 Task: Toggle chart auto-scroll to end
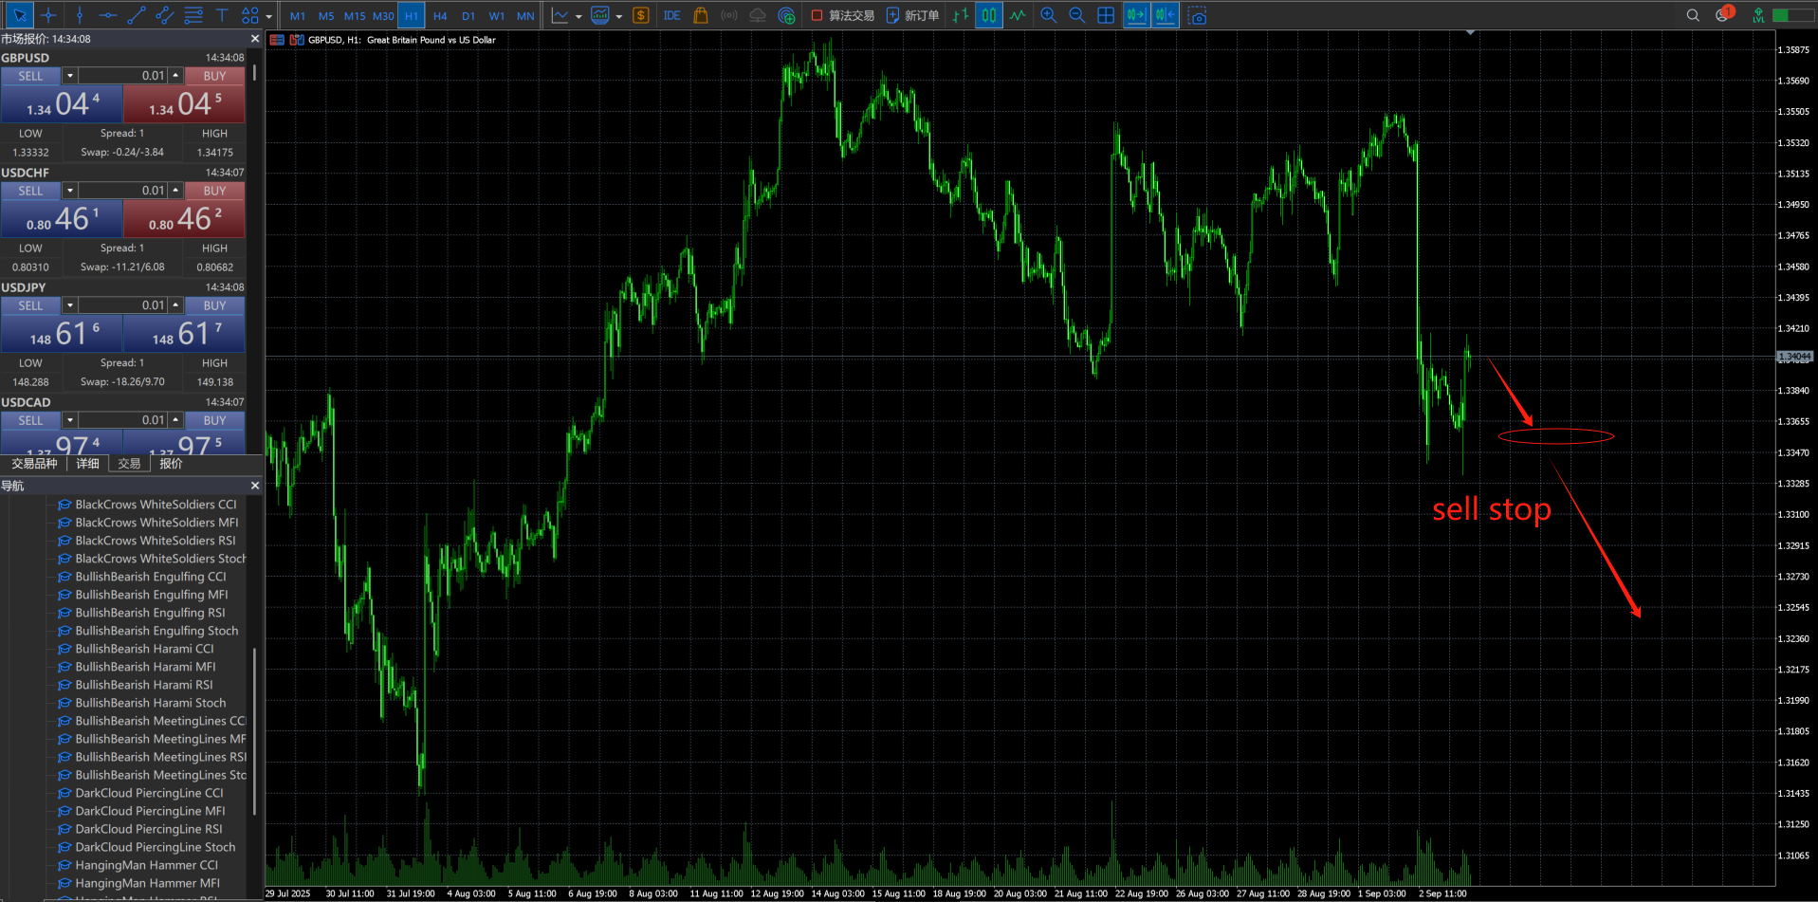coord(1136,15)
